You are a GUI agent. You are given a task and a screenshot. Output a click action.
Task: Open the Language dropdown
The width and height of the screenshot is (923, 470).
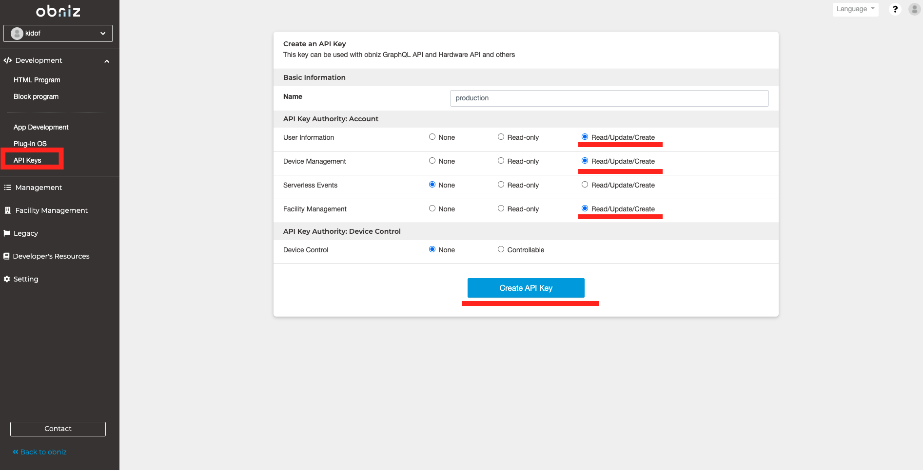click(x=855, y=9)
